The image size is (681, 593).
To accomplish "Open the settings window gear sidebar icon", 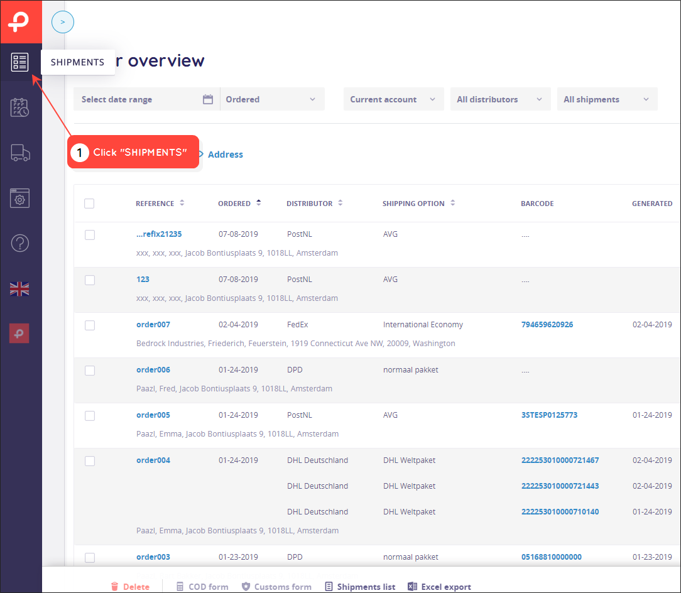I will click(19, 198).
